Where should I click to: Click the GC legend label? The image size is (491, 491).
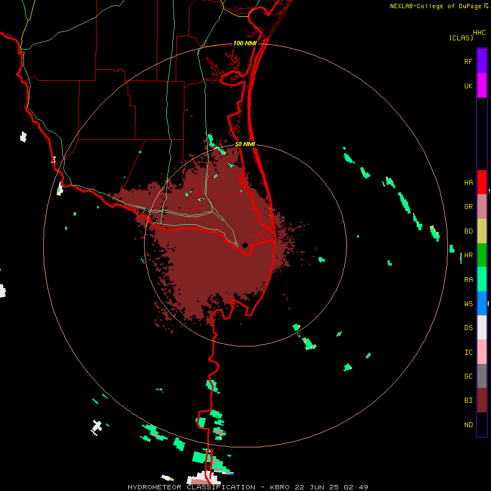pyautogui.click(x=468, y=376)
